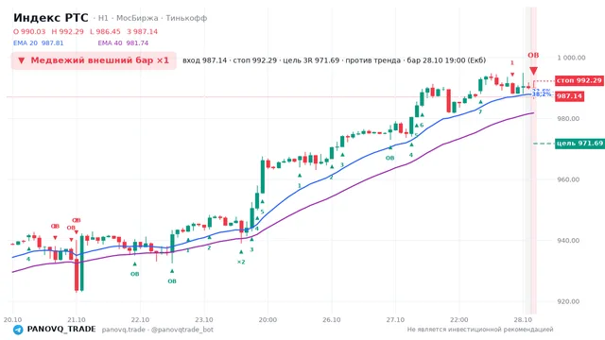The image size is (605, 340).
Task: Click the 38.2% Fibonacci level label
Action: tap(542, 93)
